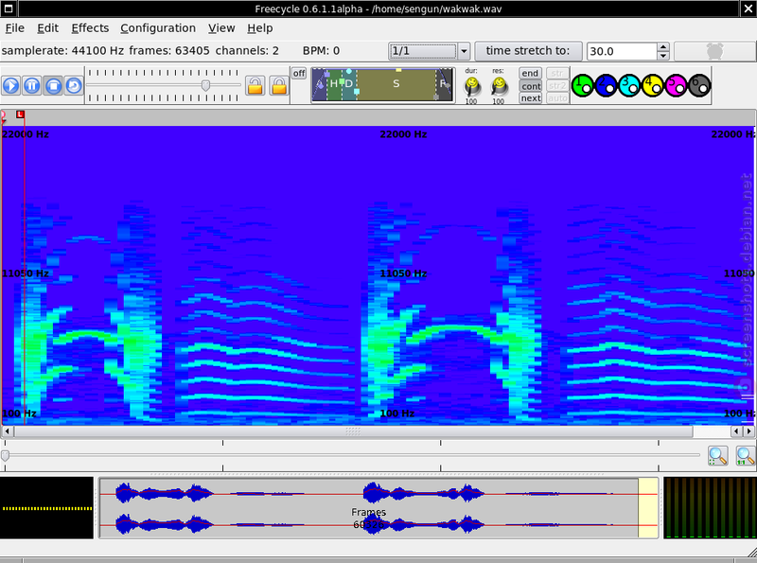Click the yellow end region of the waveform overview
The height and width of the screenshot is (563, 757).
[648, 507]
